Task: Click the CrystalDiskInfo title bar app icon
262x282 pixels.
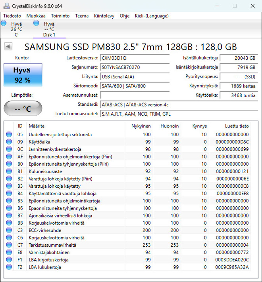Action: click(x=6, y=6)
